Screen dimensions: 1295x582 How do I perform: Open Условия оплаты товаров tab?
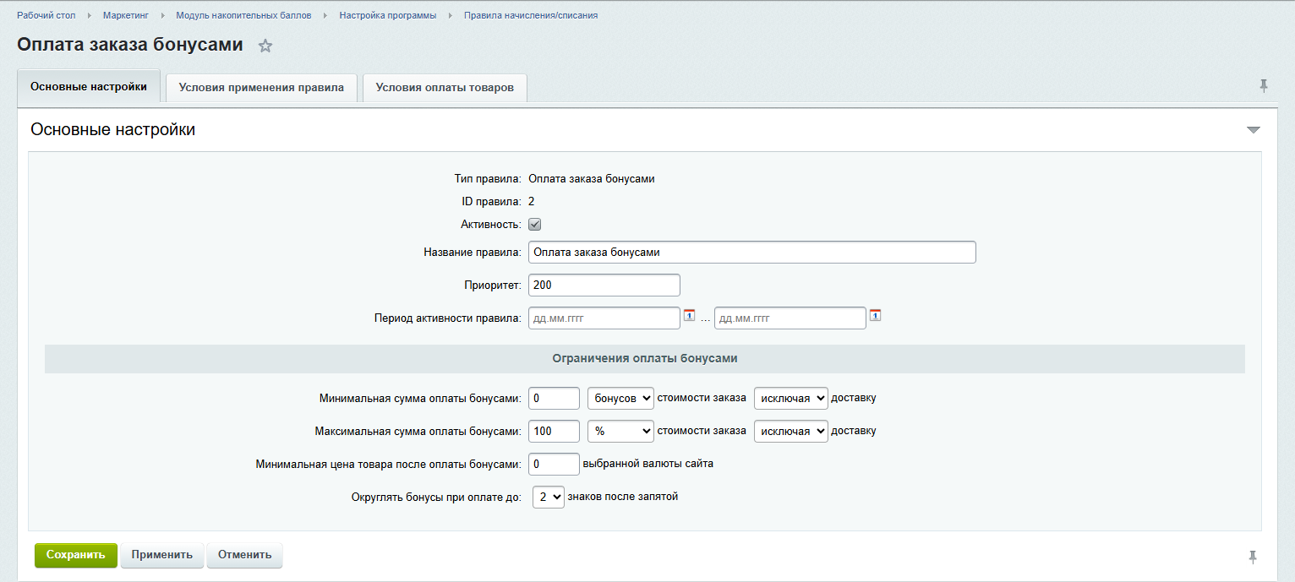pyautogui.click(x=445, y=88)
